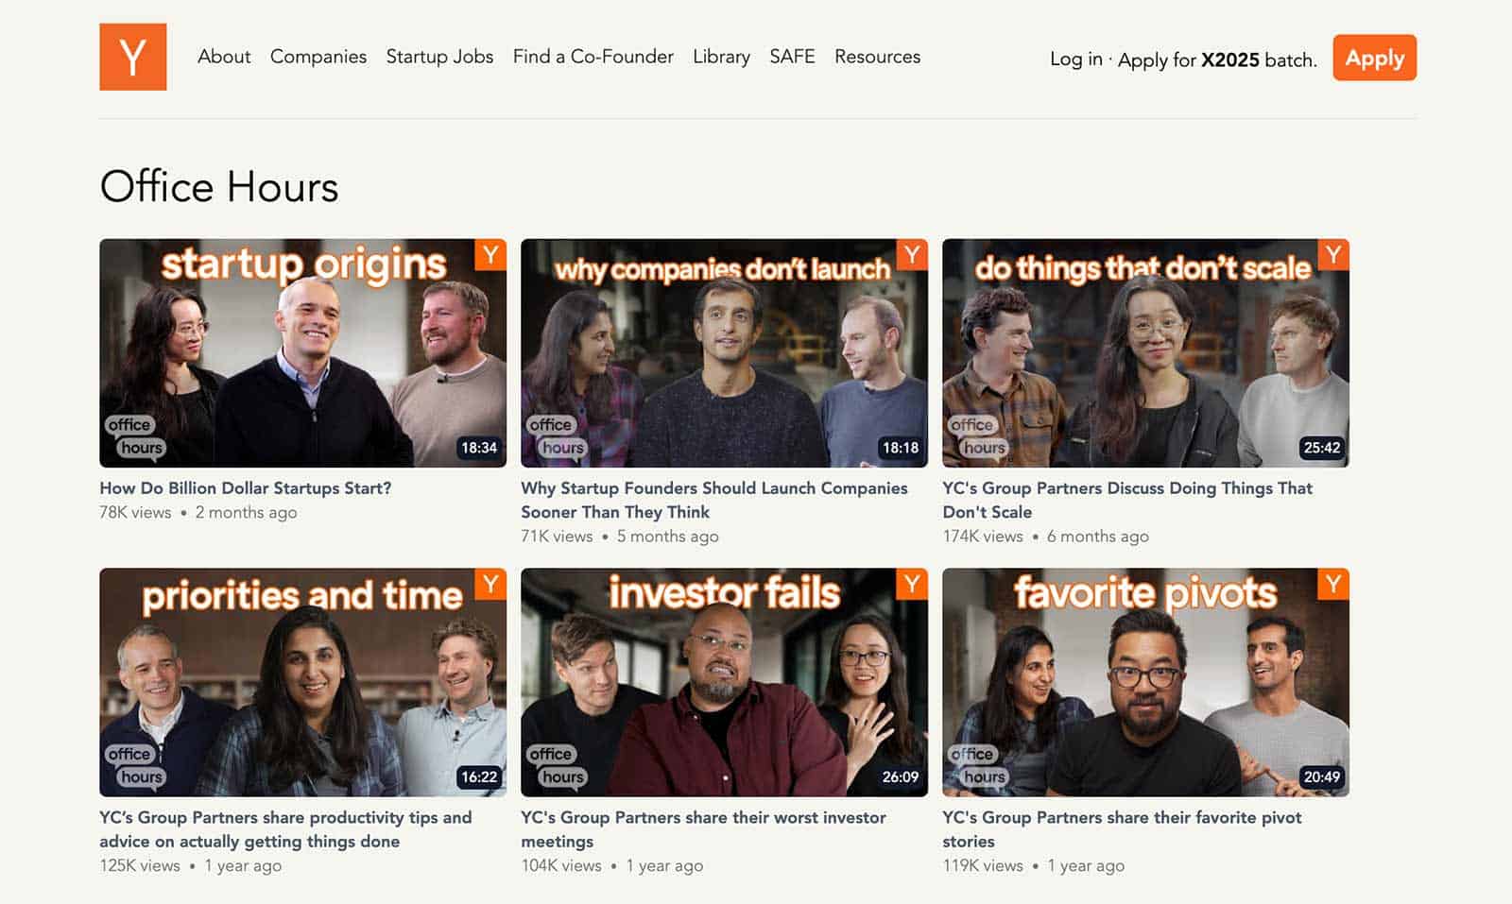Click the orange Apply button

1375,58
